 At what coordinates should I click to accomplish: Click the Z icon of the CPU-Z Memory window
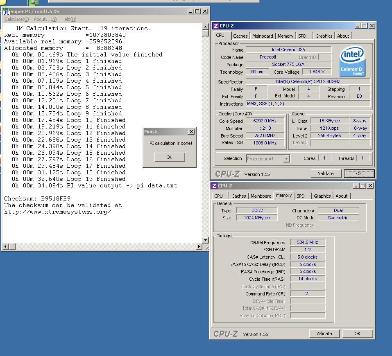pyautogui.click(x=214, y=186)
